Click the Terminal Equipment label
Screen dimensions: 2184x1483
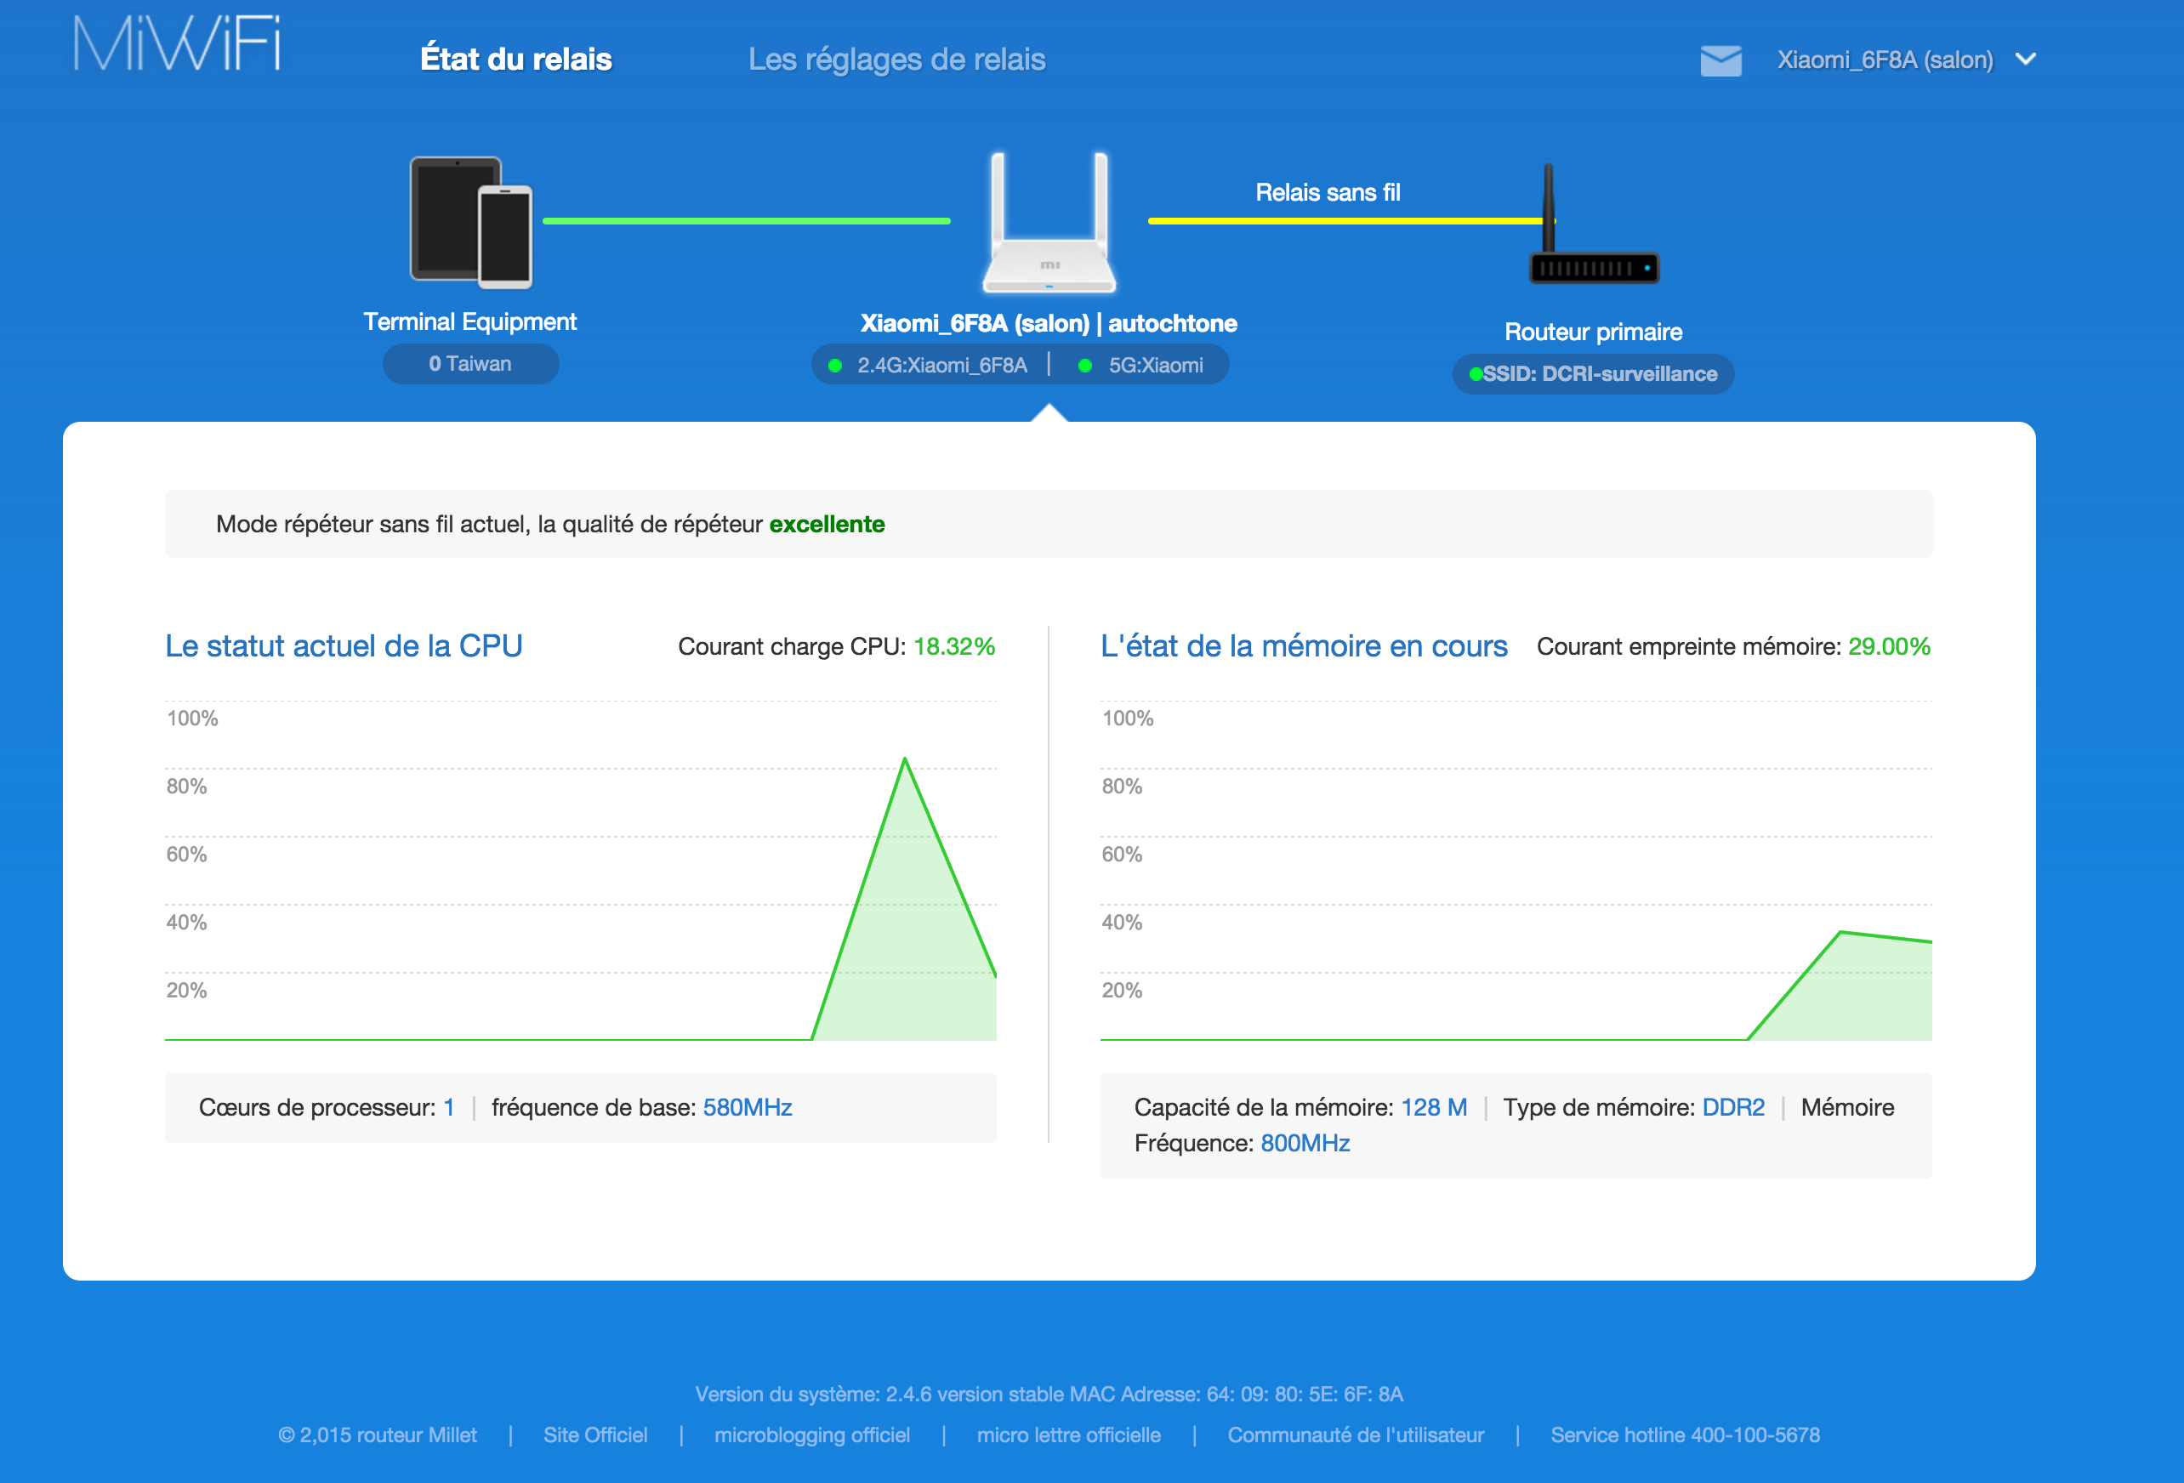click(469, 321)
